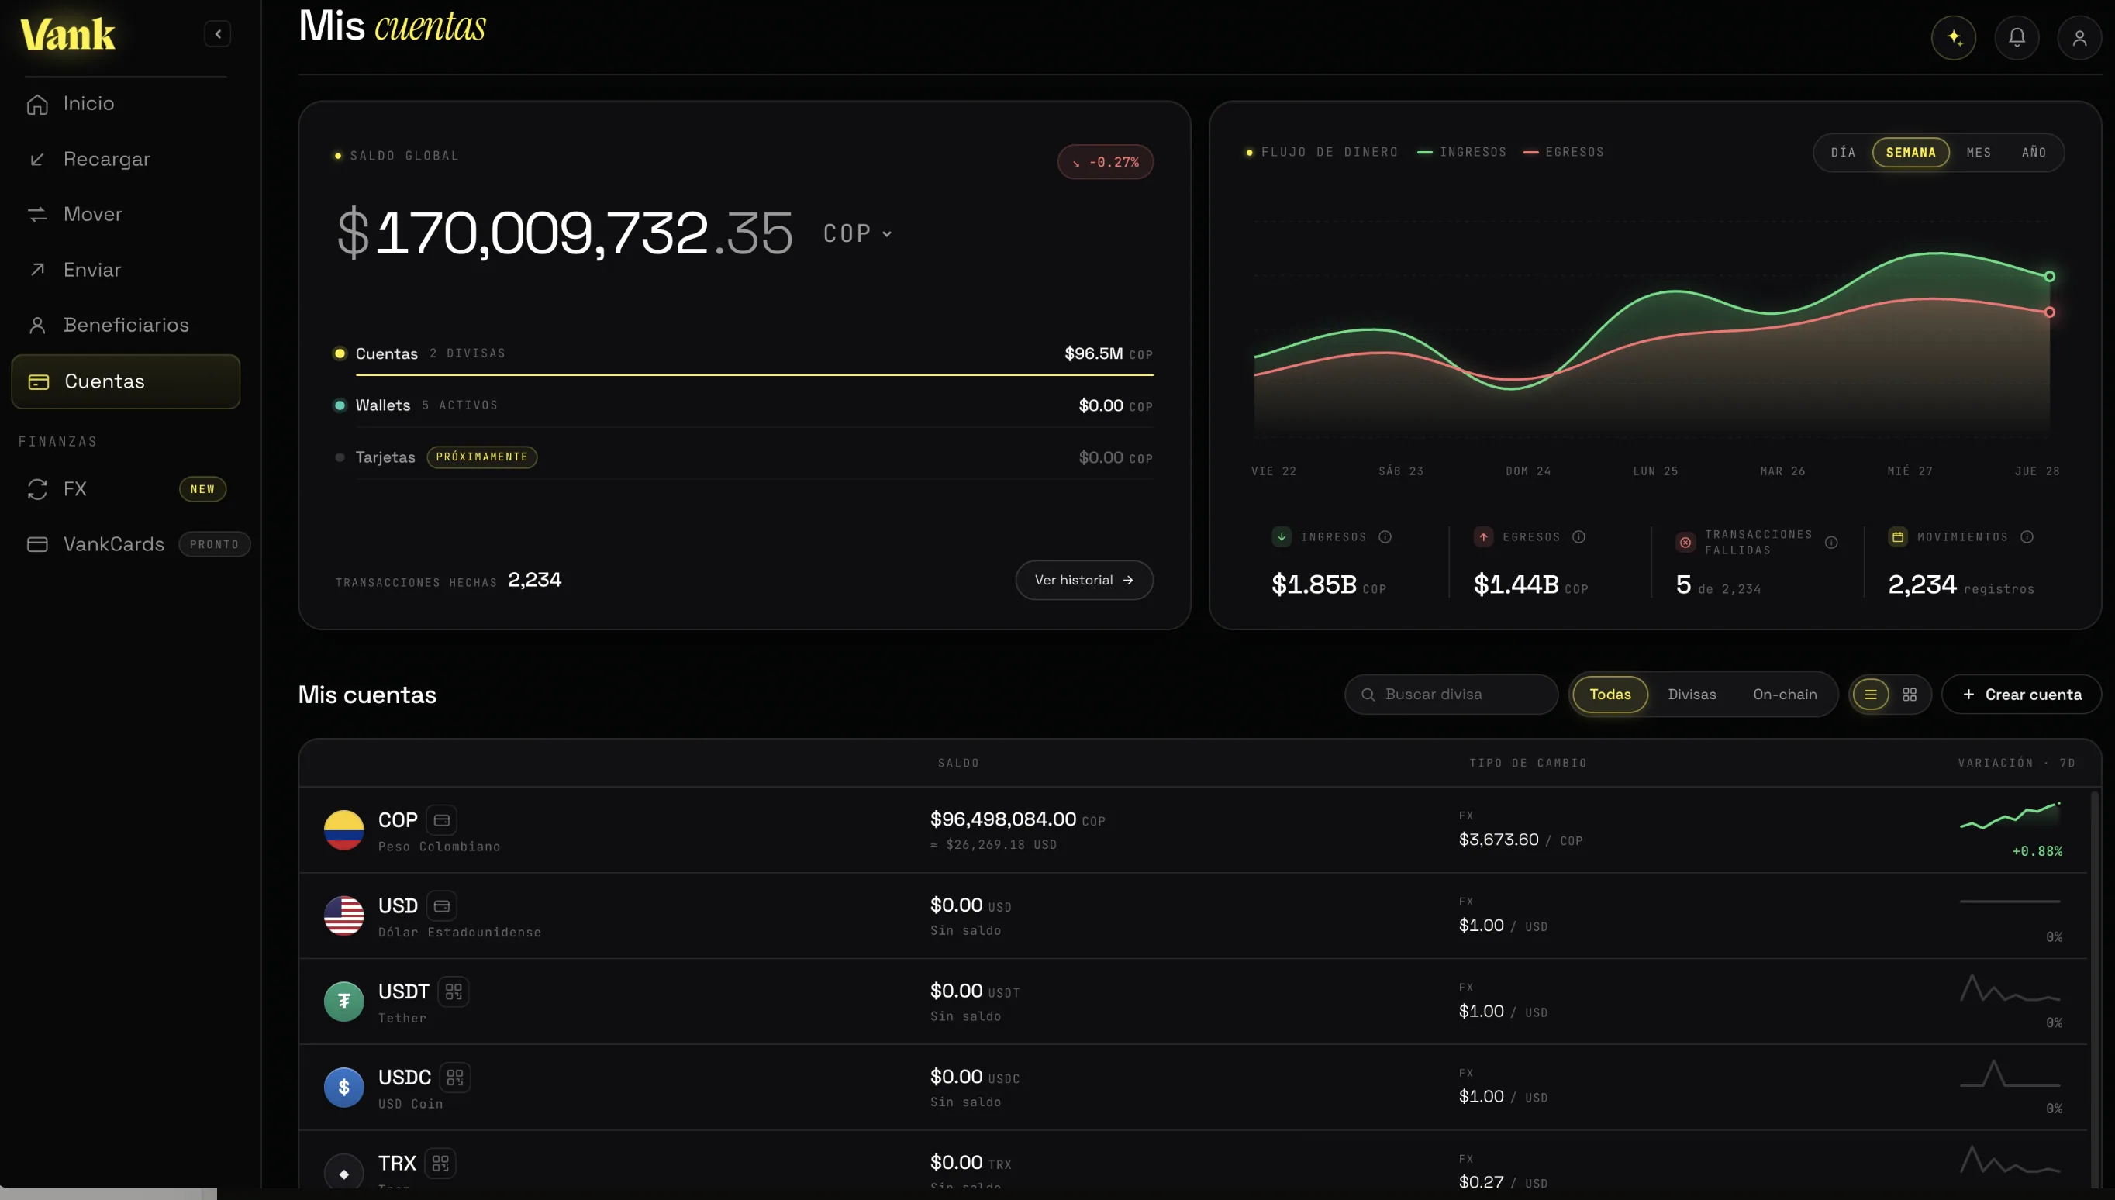Open Mover in the sidebar
The image size is (2115, 1200).
tap(126, 214)
